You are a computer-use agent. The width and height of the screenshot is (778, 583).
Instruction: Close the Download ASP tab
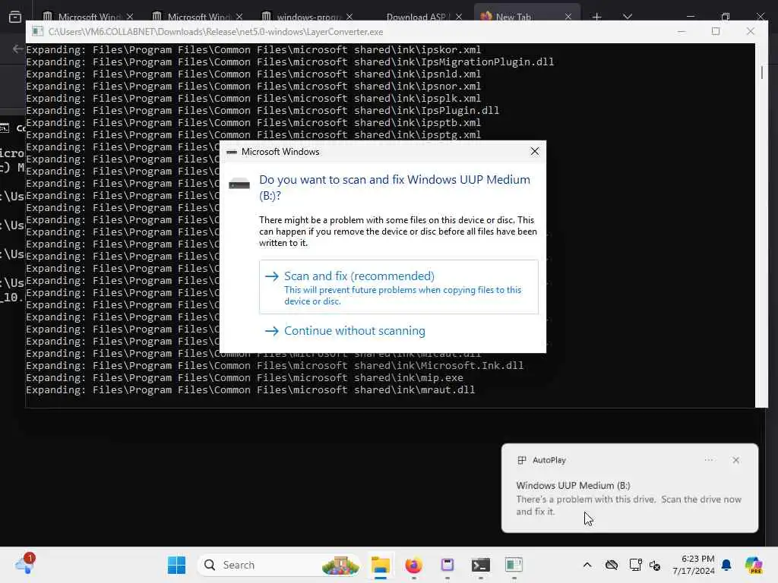coord(459,17)
